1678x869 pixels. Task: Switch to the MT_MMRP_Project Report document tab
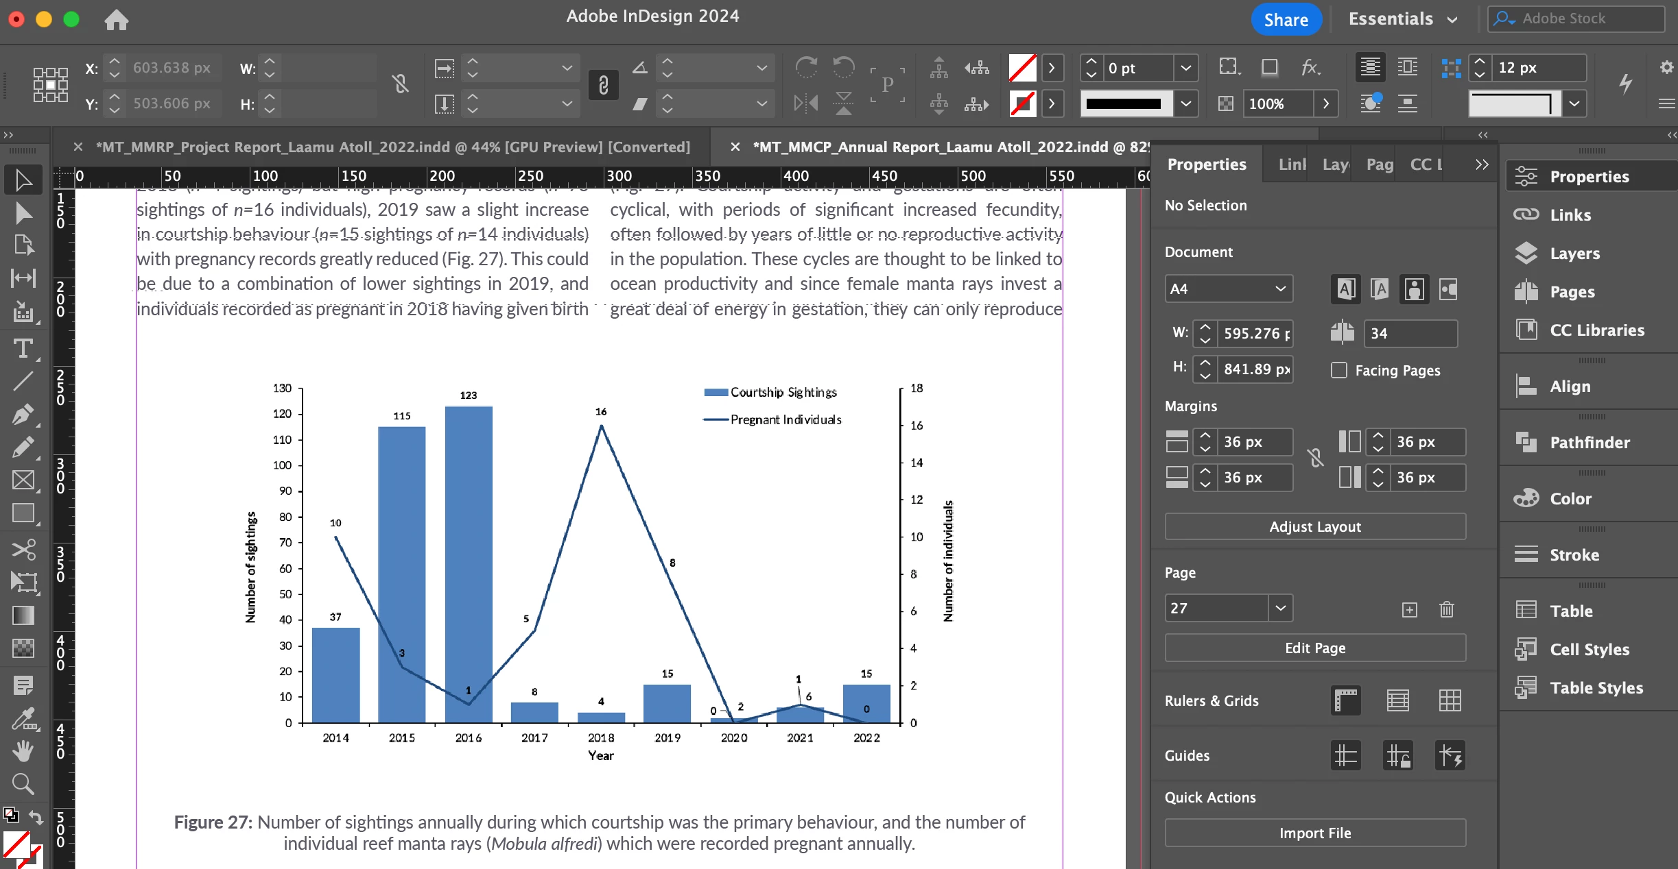tap(392, 147)
